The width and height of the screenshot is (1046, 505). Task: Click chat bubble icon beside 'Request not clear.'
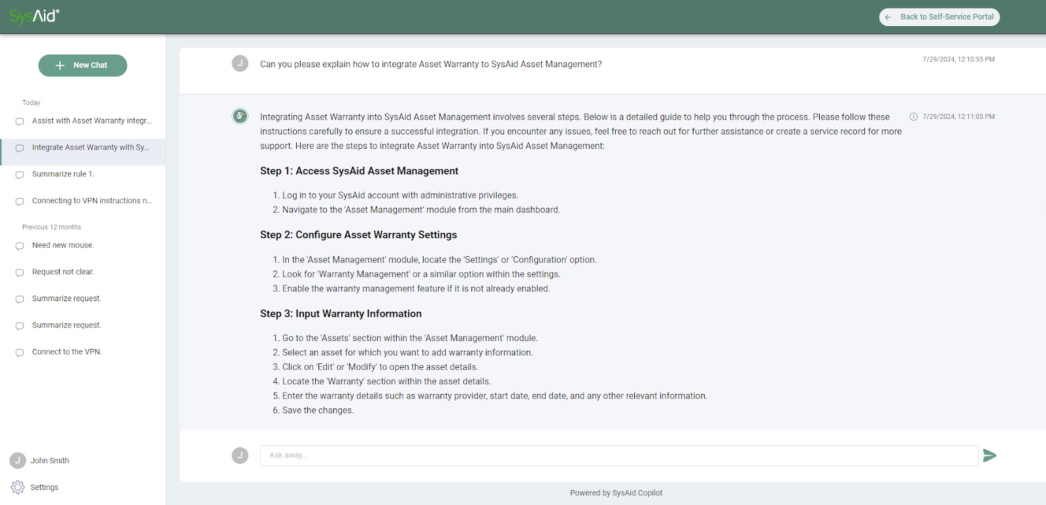point(20,273)
